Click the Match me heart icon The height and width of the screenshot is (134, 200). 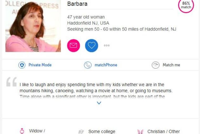pos(156,65)
